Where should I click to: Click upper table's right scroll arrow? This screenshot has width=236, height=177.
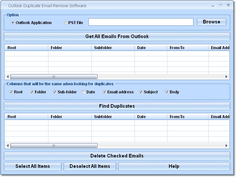coord(226,77)
